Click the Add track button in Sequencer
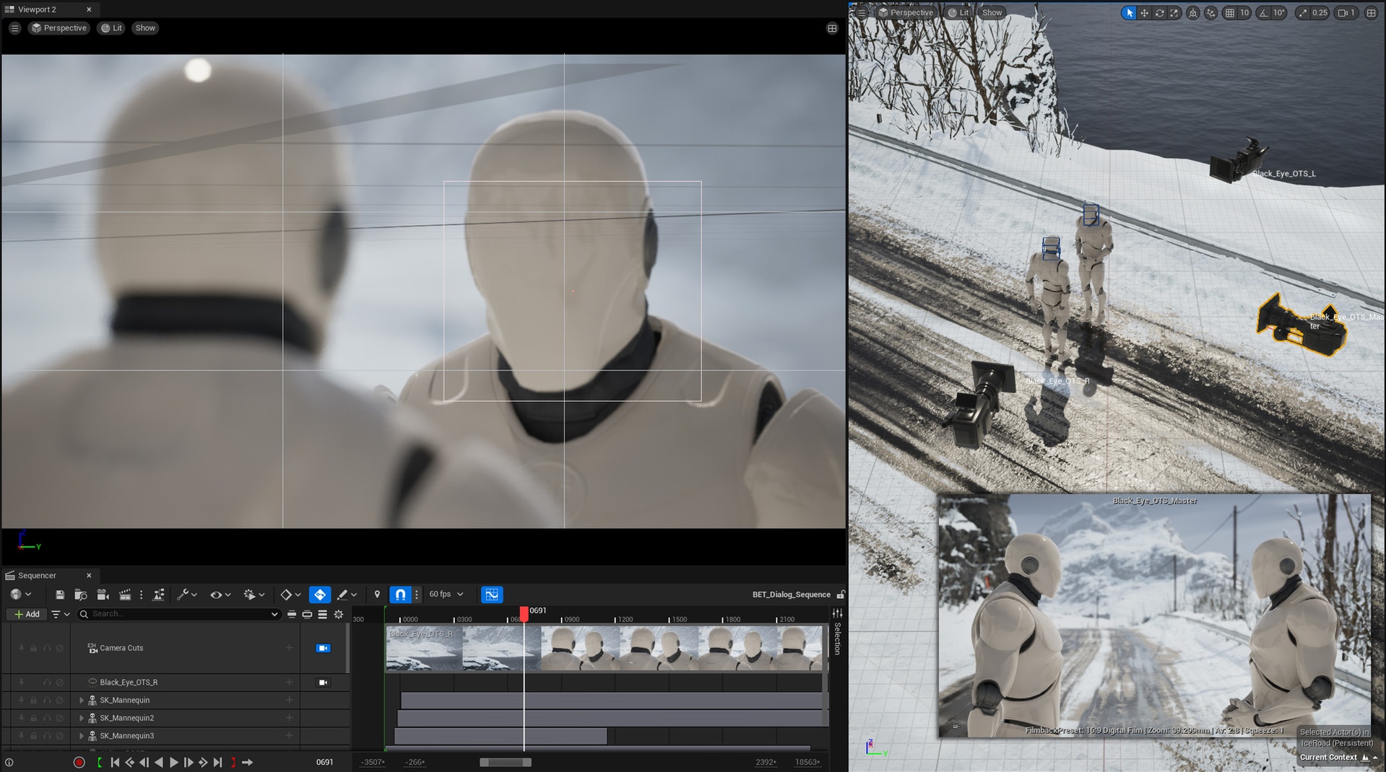 pos(27,614)
